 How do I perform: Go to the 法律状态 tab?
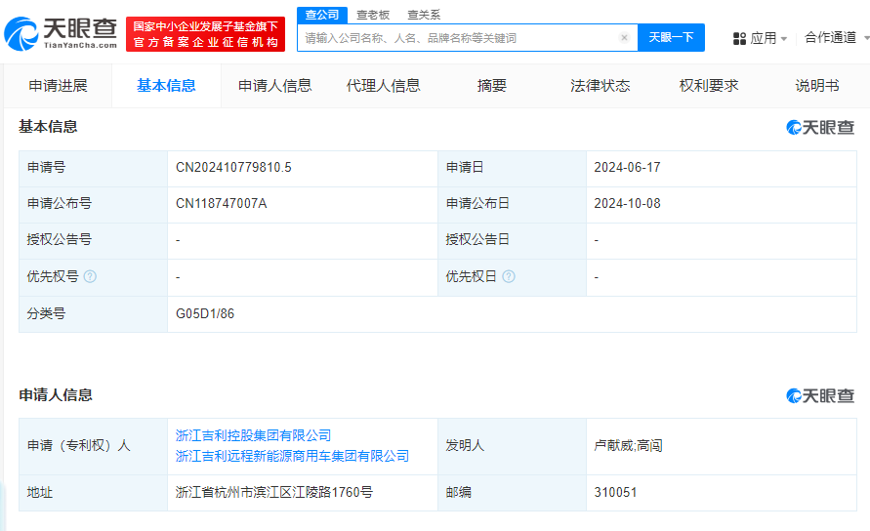600,86
